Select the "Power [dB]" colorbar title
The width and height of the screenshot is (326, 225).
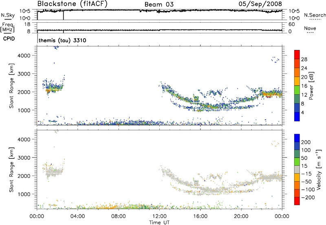311,86
